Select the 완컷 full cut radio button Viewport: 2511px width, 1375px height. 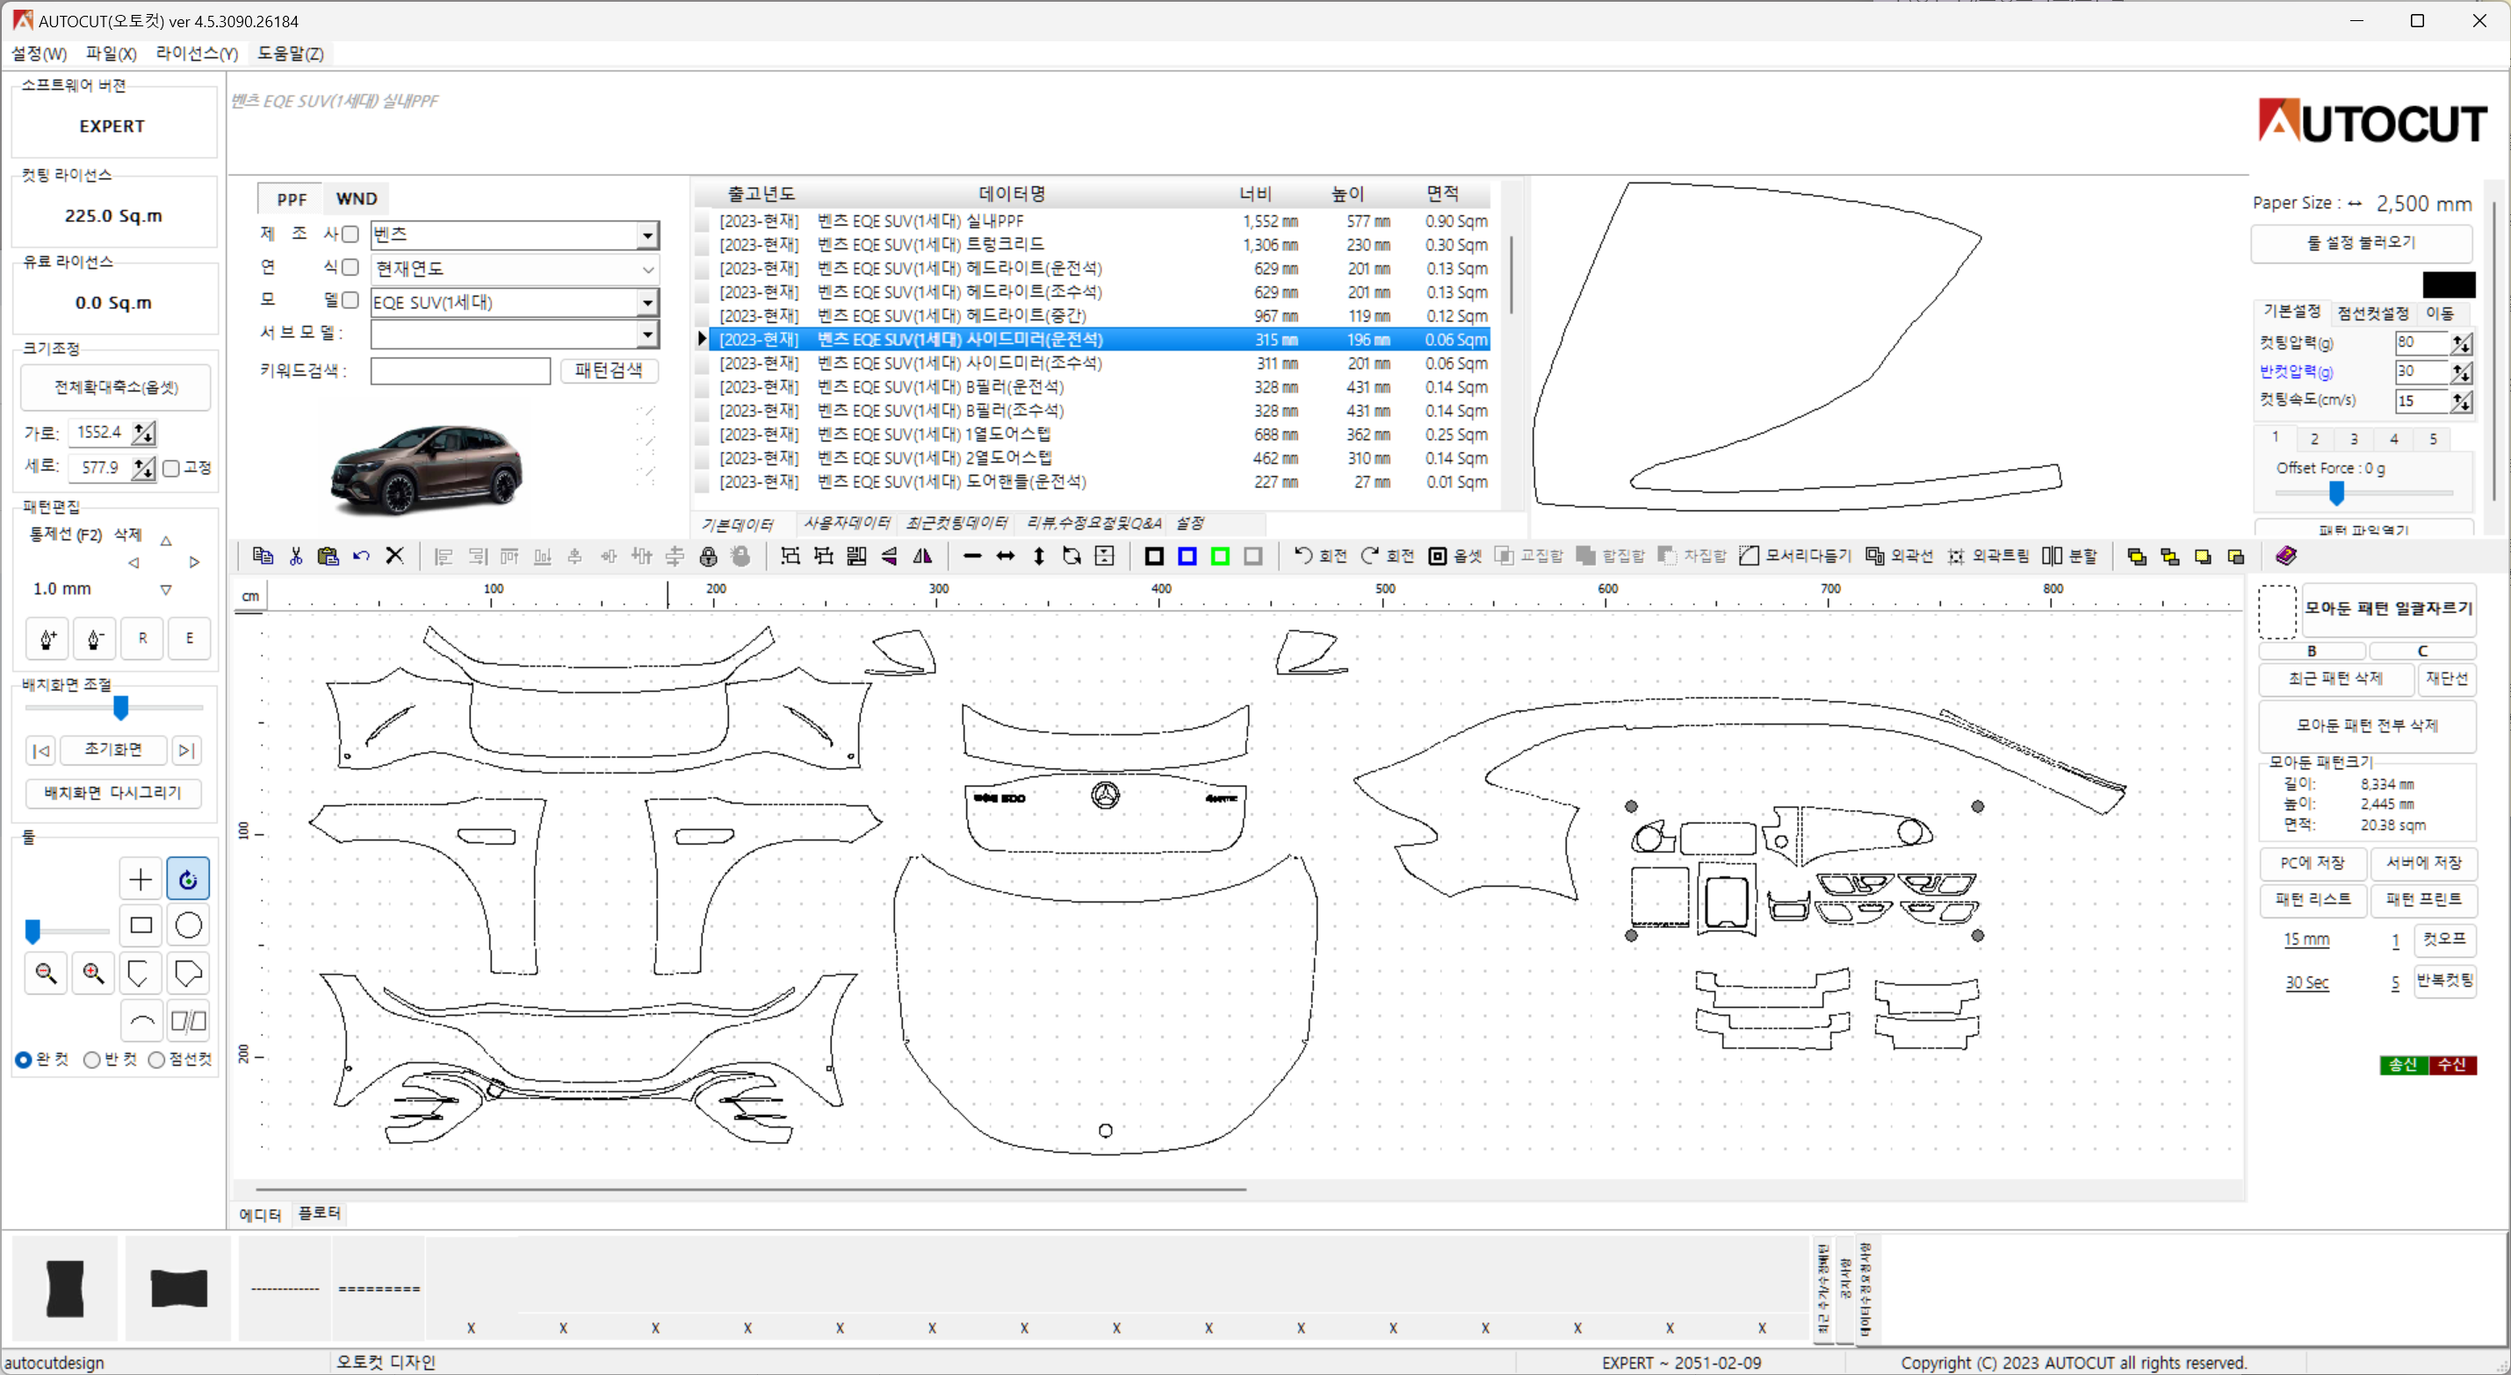click(x=24, y=1059)
